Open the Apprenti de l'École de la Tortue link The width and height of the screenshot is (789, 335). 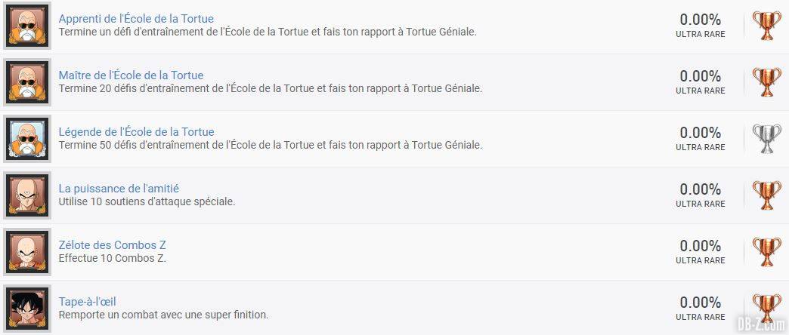click(x=136, y=19)
